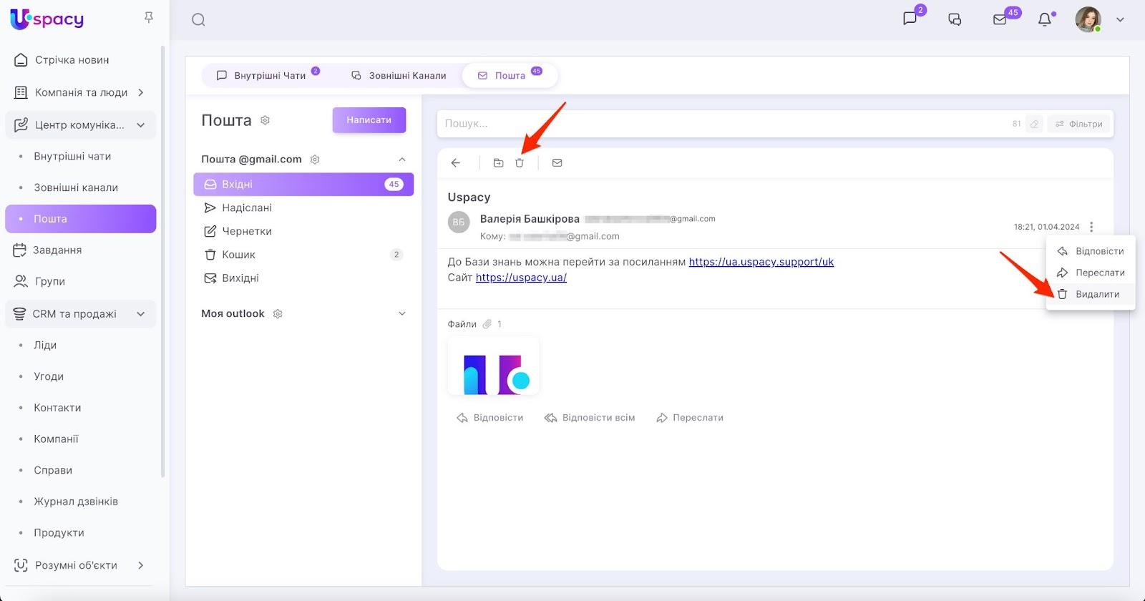Open settings gear next to Пошта heading
This screenshot has width=1145, height=601.
(x=265, y=120)
